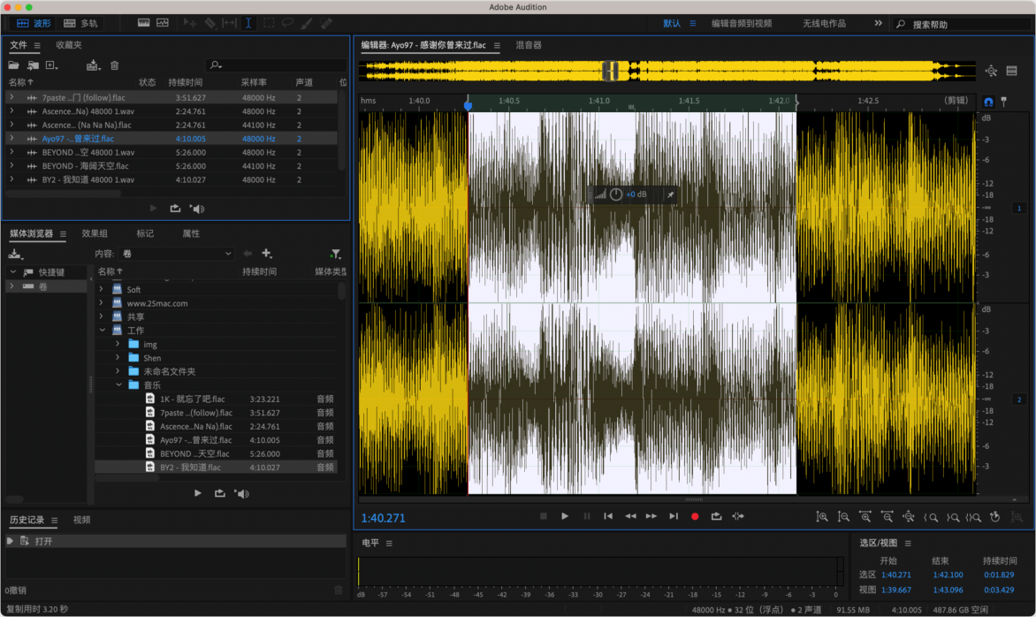Click Zoom In Amplitude icon
The width and height of the screenshot is (1036, 617).
pyautogui.click(x=822, y=517)
